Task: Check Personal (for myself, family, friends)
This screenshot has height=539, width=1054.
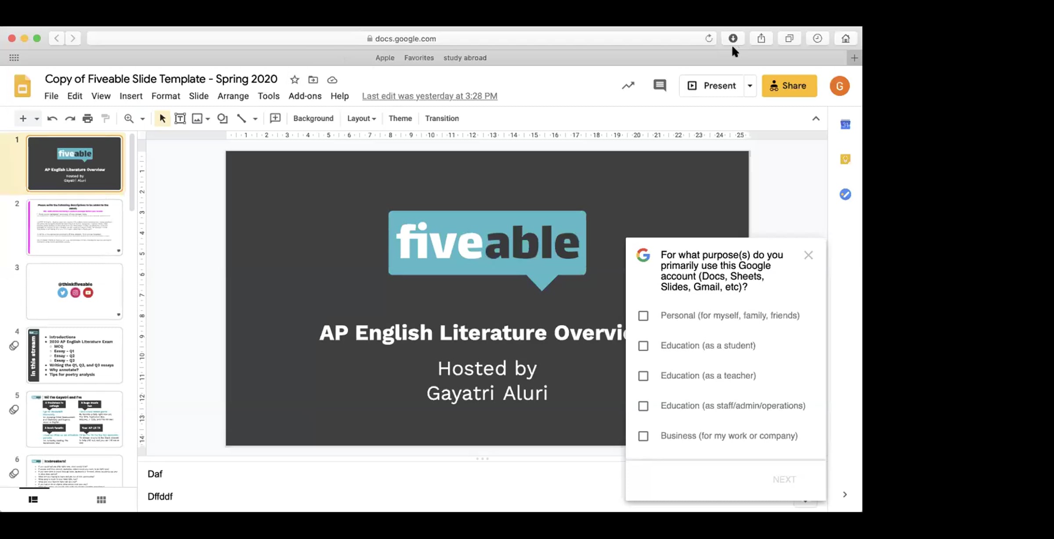Action: pyautogui.click(x=643, y=316)
